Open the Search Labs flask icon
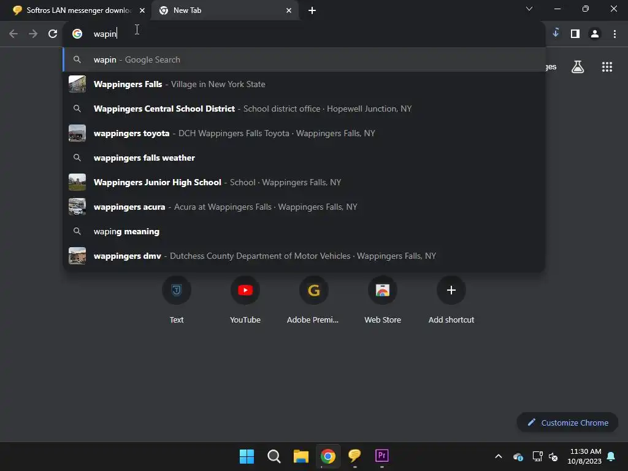The width and height of the screenshot is (628, 471). (578, 66)
